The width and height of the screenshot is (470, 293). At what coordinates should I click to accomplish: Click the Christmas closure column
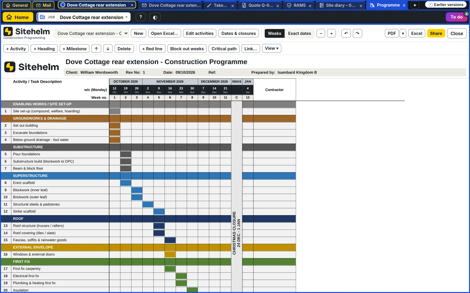pos(237,196)
